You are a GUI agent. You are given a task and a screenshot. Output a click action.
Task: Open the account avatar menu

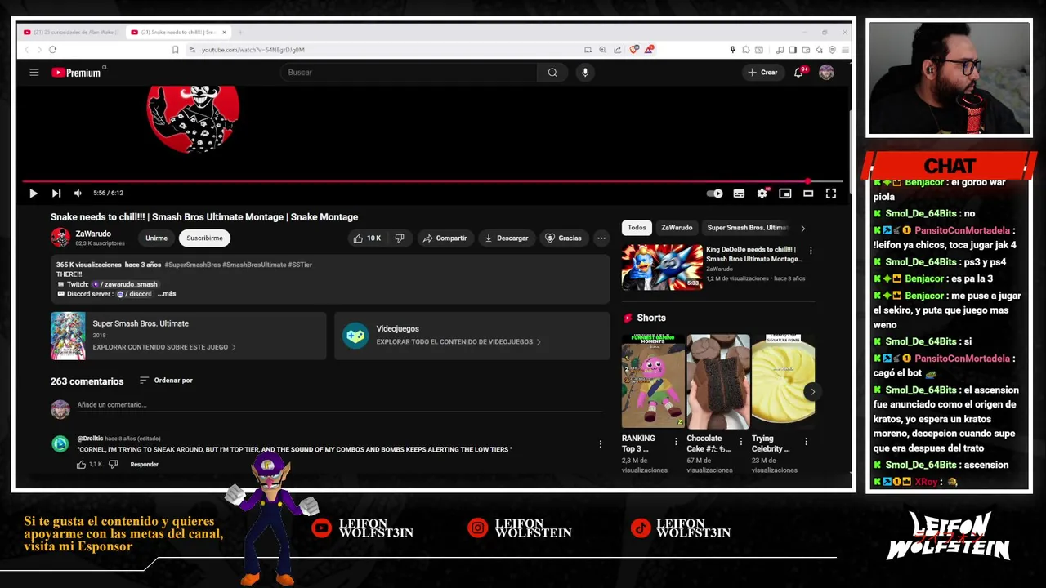826,73
